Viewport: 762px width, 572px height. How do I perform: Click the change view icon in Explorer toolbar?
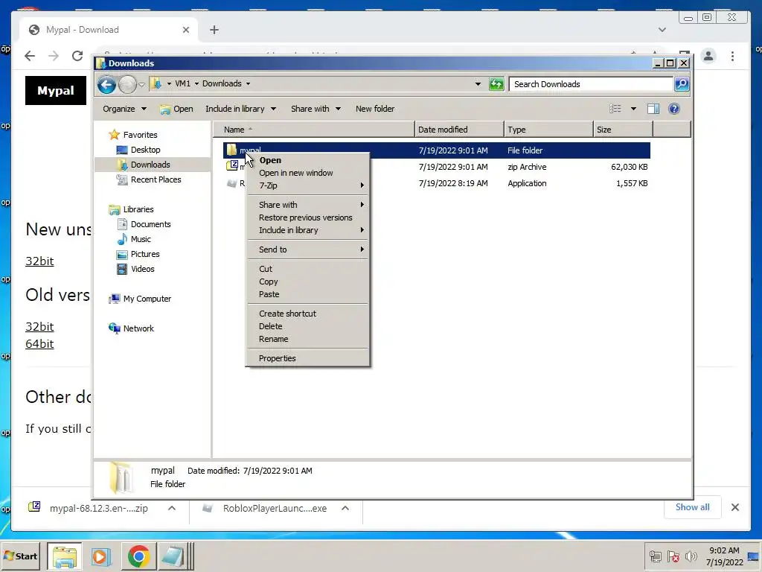pyautogui.click(x=615, y=109)
